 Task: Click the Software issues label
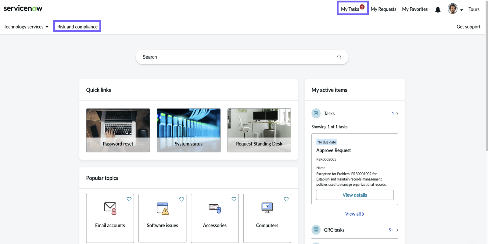[163, 225]
